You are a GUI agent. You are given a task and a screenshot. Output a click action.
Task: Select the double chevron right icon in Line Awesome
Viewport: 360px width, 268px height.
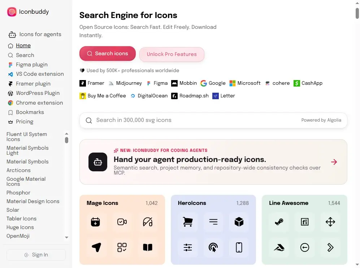[330, 247]
